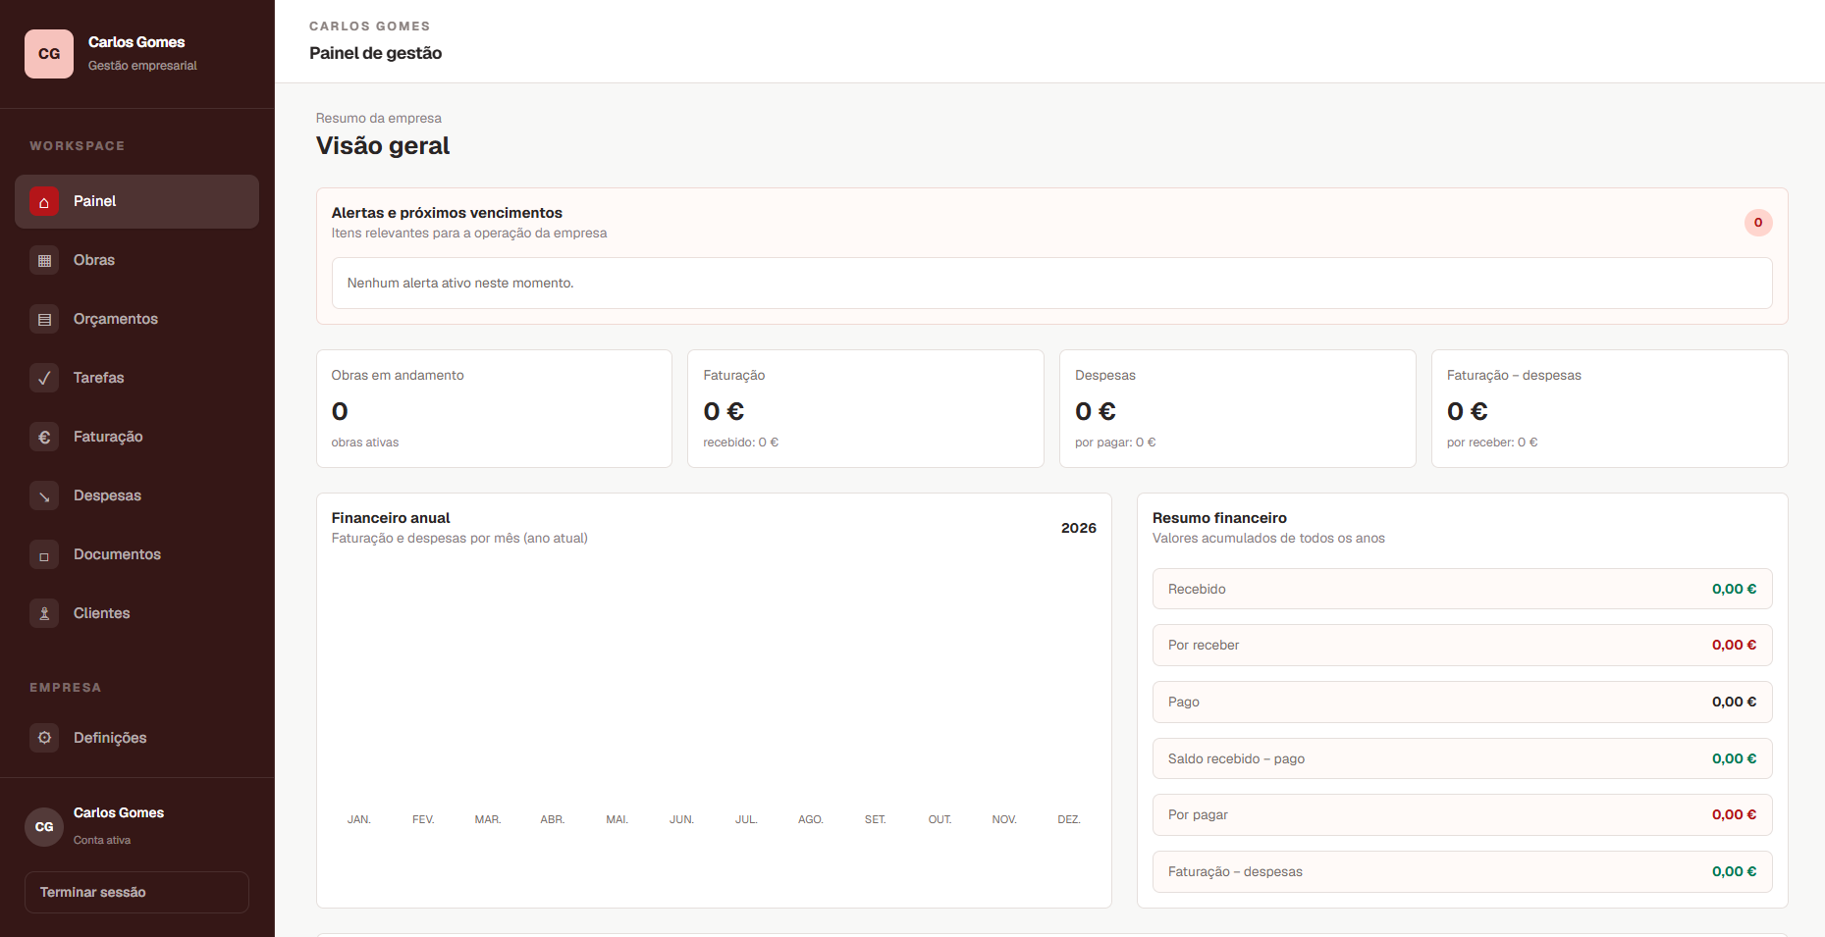Open the Painel menu item
The width and height of the screenshot is (1825, 937).
(136, 201)
